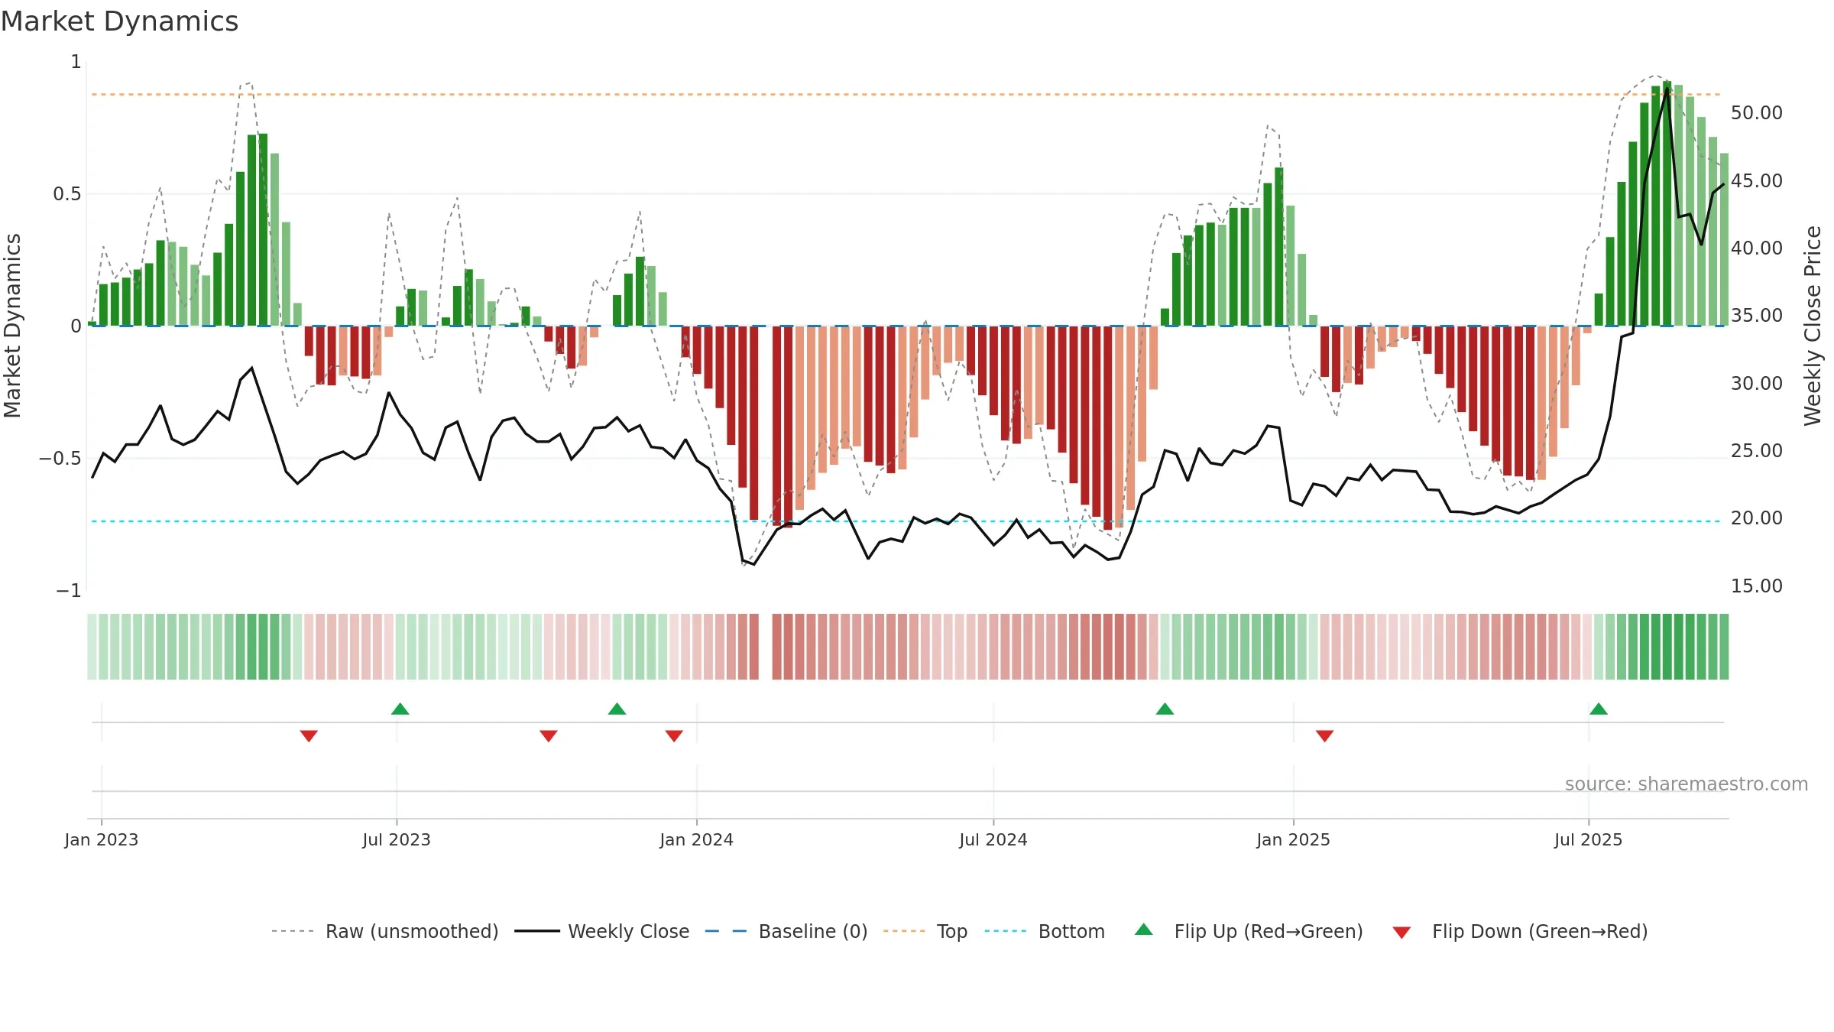The height and width of the screenshot is (1032, 1834).
Task: Click the source: sharemaestro.com text
Action: click(1687, 784)
